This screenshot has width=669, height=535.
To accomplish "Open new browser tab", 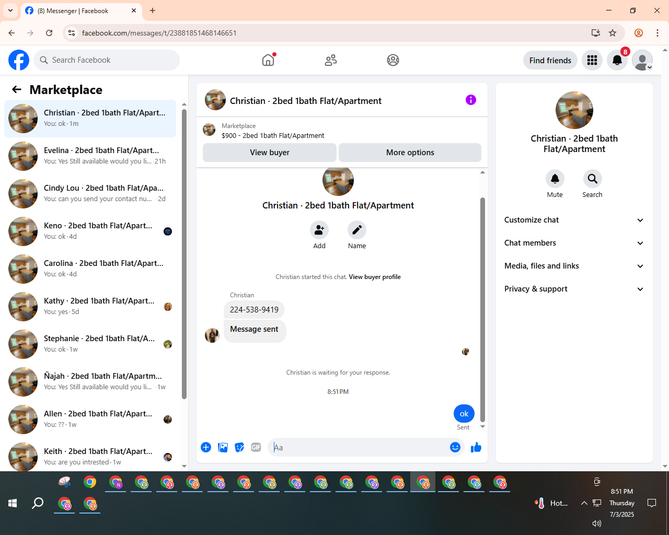I will pyautogui.click(x=153, y=10).
